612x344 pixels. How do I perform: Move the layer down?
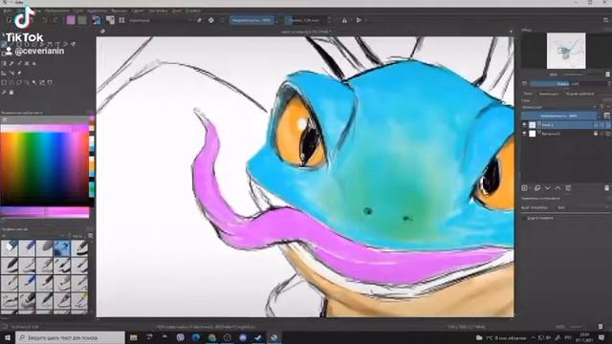pos(548,188)
